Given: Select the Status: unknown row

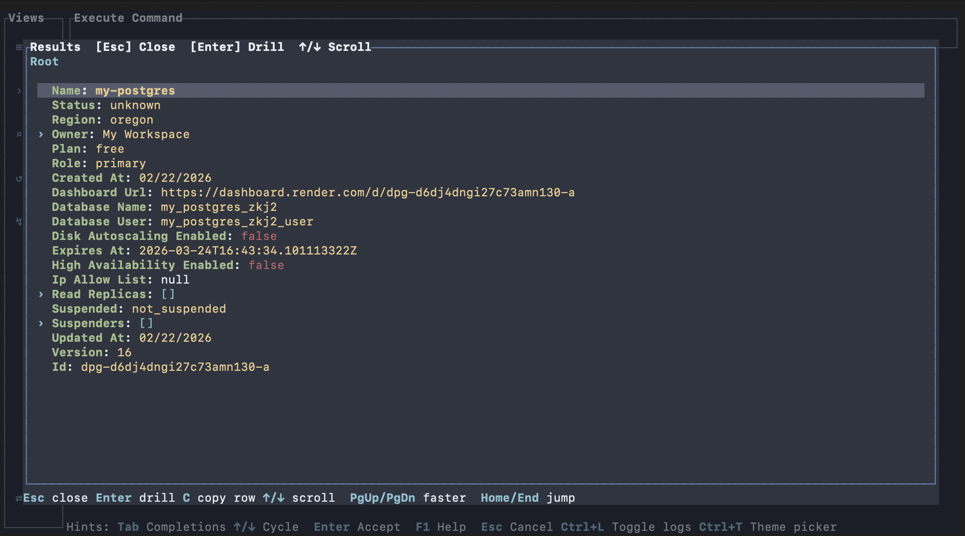Looking at the screenshot, I should [106, 105].
